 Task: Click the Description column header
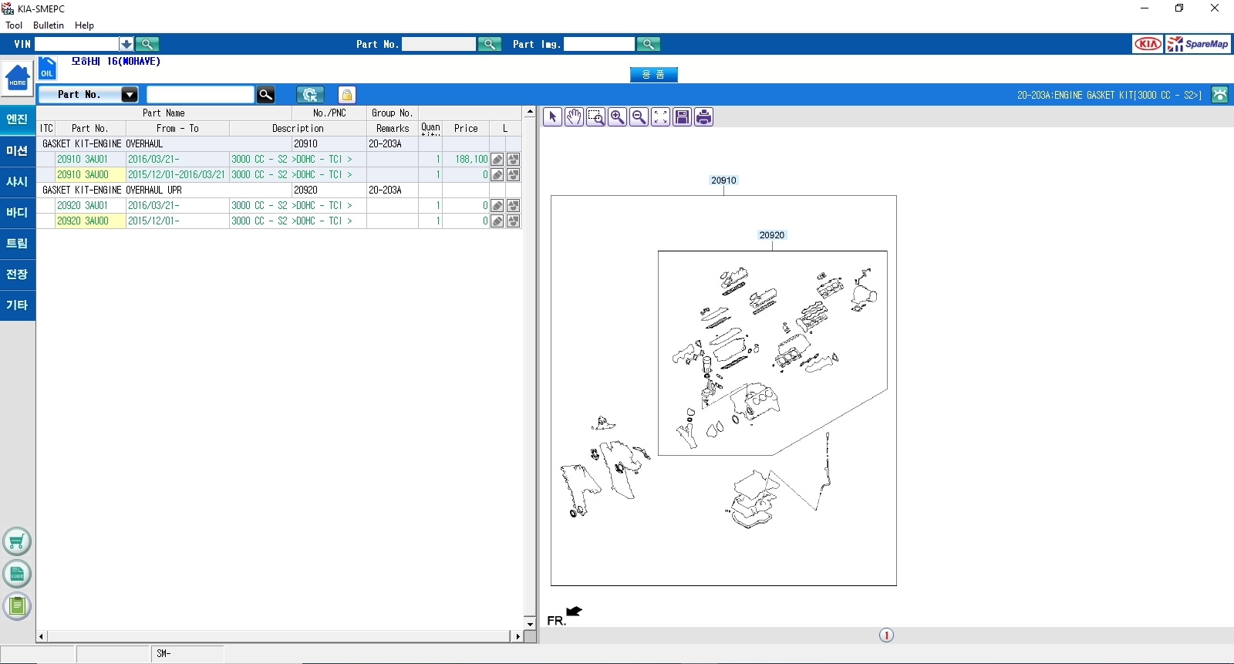click(x=298, y=129)
